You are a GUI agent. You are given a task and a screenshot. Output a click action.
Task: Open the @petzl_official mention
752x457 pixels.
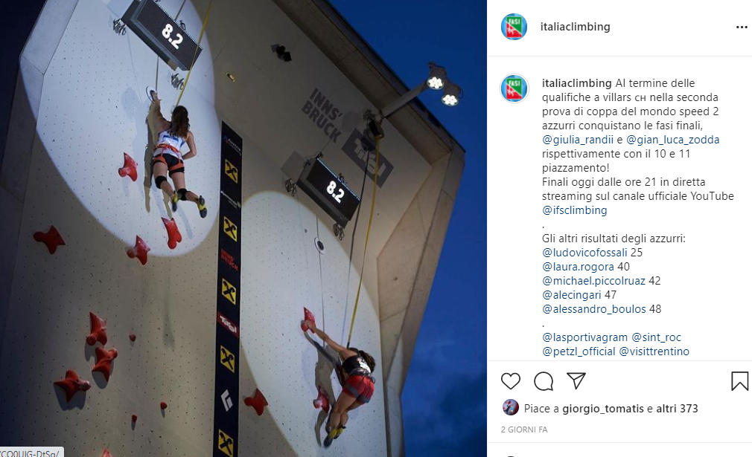tap(579, 351)
